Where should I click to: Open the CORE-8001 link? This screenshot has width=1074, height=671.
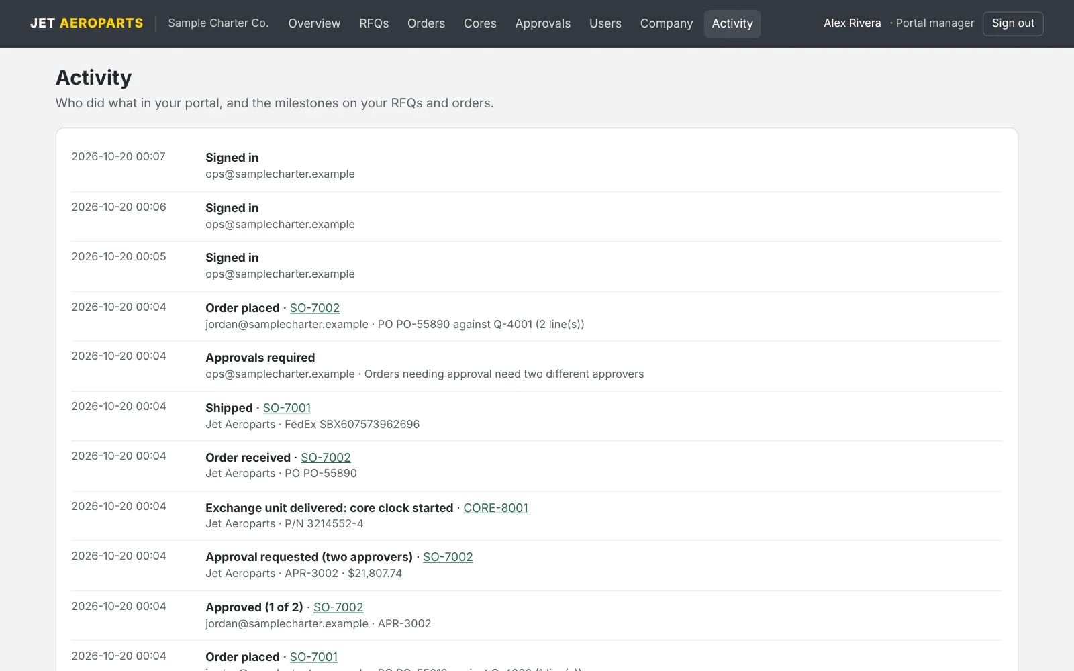click(495, 508)
